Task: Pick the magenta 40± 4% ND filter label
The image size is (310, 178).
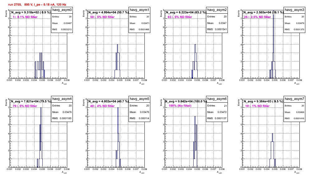Action: [102, 106]
